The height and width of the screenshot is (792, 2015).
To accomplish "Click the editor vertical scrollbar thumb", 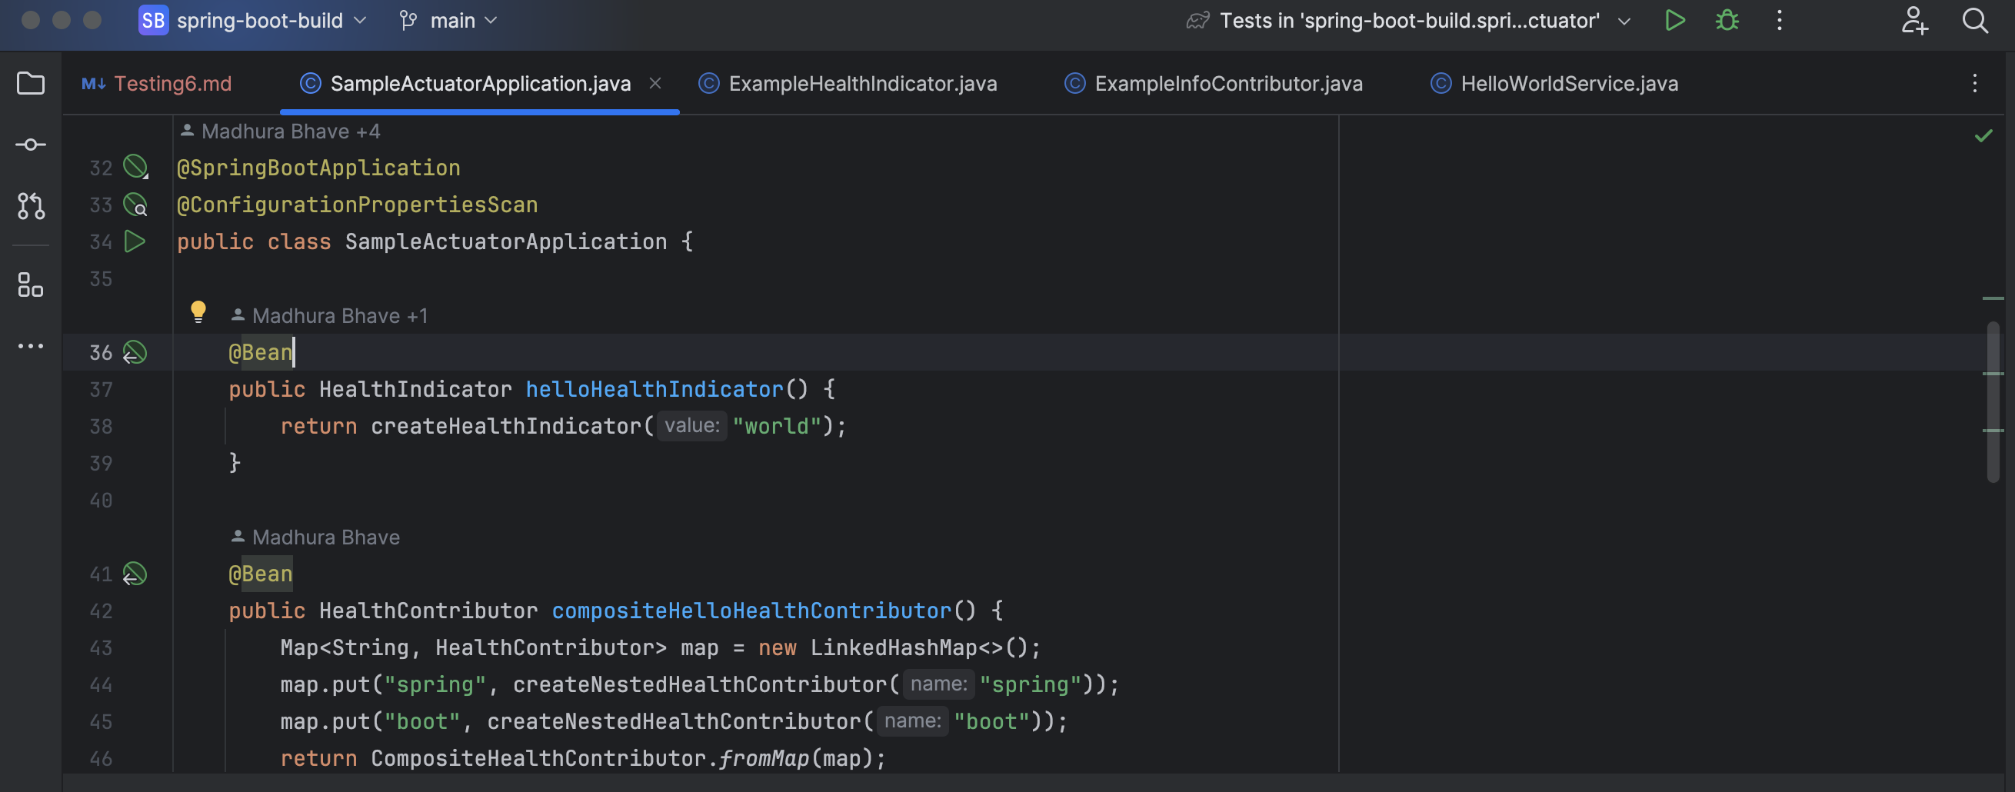I will pos(1993,402).
